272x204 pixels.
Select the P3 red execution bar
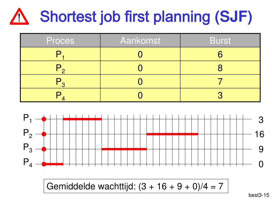pyautogui.click(x=124, y=149)
